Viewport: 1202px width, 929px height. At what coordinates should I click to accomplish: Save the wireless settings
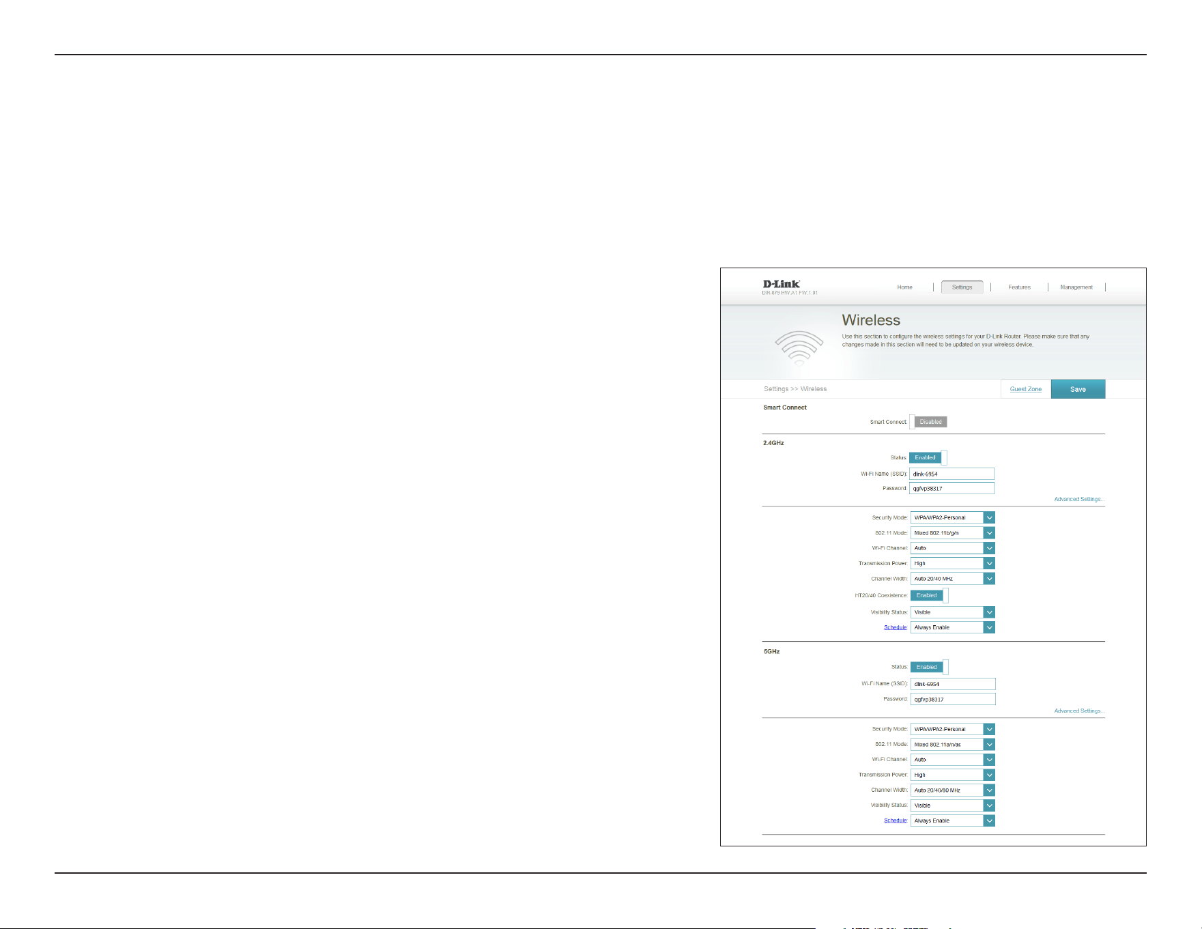1078,389
